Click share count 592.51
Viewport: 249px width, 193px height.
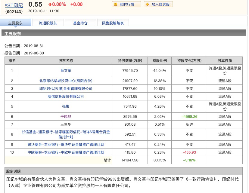(x=130, y=134)
